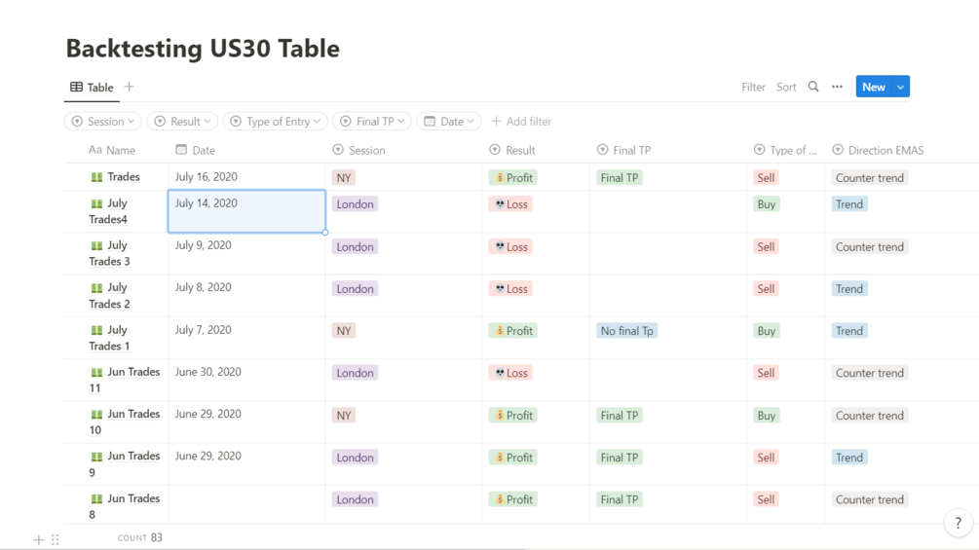Expand the Result filter dropdown
Screen dimensions: 979x550
pyautogui.click(x=181, y=122)
